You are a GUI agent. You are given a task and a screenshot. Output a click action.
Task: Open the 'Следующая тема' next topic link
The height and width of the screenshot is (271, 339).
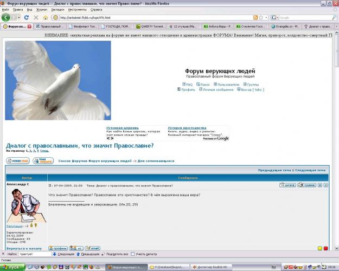point(311,170)
